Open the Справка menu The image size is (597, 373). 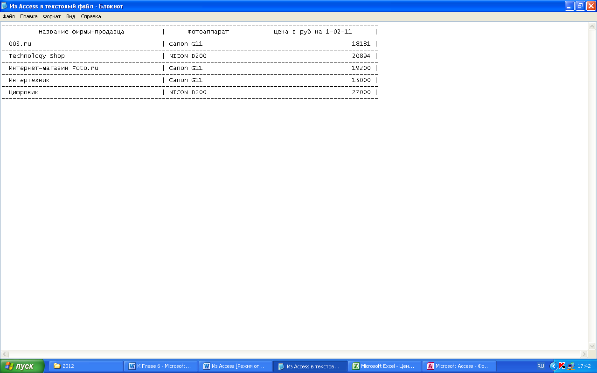tap(91, 16)
